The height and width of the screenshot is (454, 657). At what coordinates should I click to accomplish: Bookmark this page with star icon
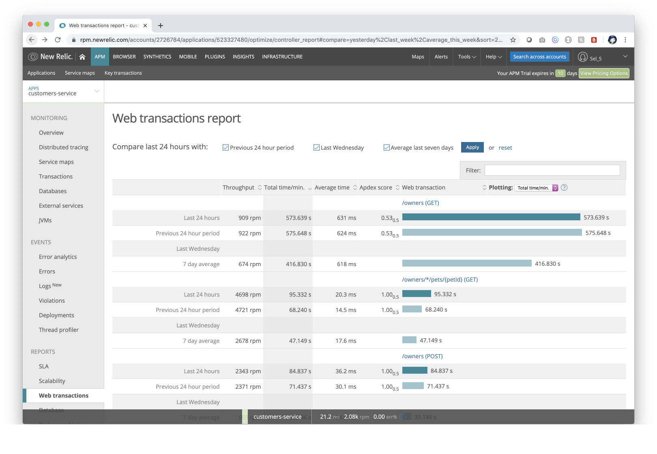[513, 40]
